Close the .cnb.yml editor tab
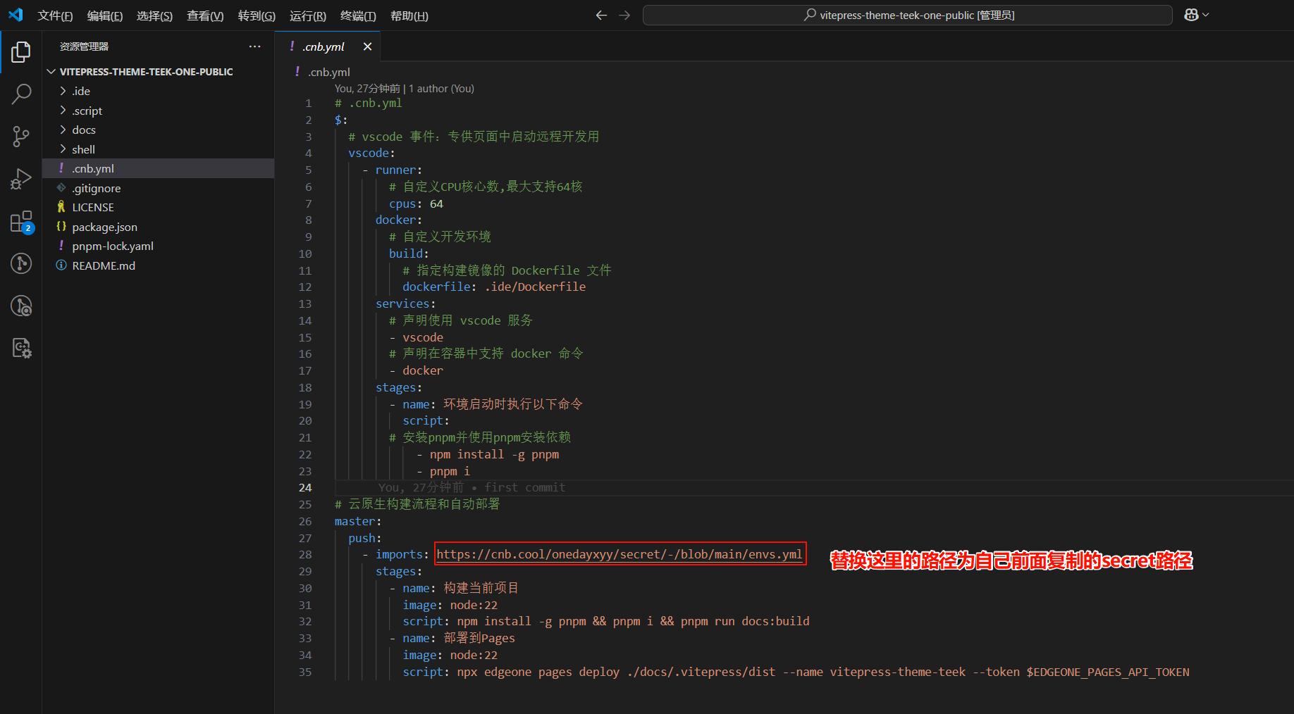Image resolution: width=1294 pixels, height=714 pixels. 367,46
